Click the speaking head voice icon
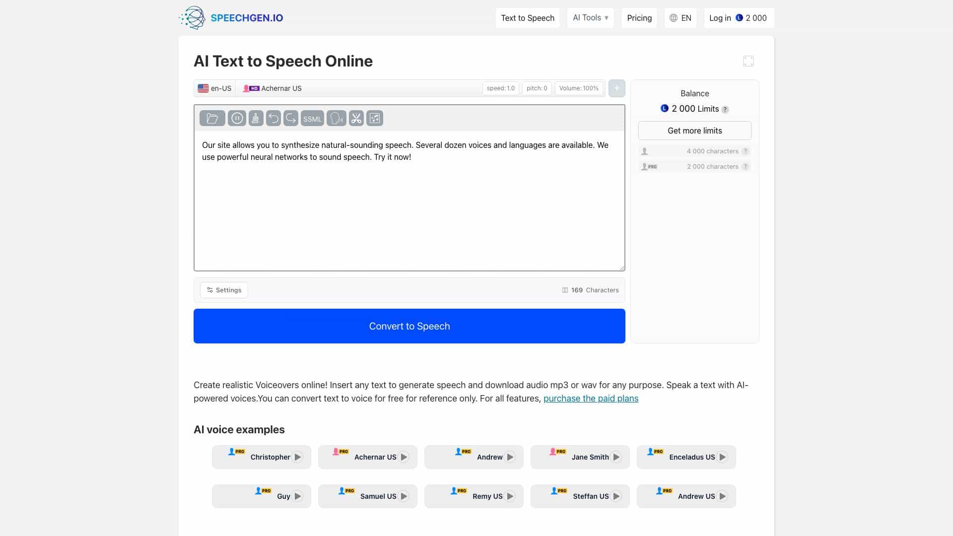Viewport: 953px width, 536px height. [337, 118]
